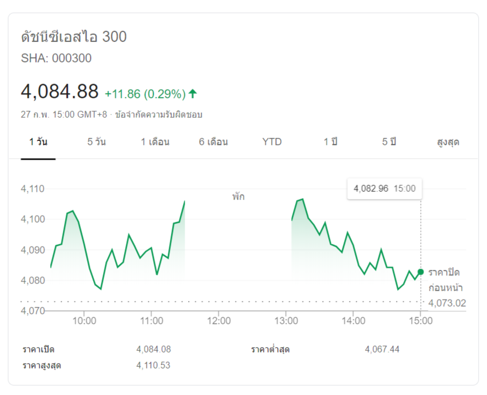Click the พัก break label in chart
The height and width of the screenshot is (395, 487).
coord(238,196)
